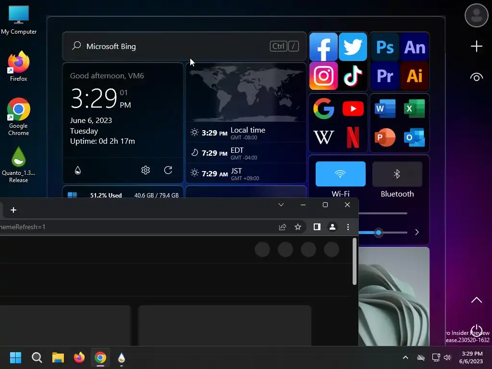The image size is (492, 369).
Task: Open the My Computer desktop icon
Action: coord(19,20)
